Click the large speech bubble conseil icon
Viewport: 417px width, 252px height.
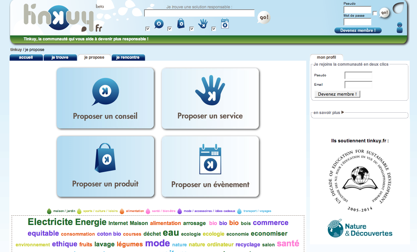point(105,91)
